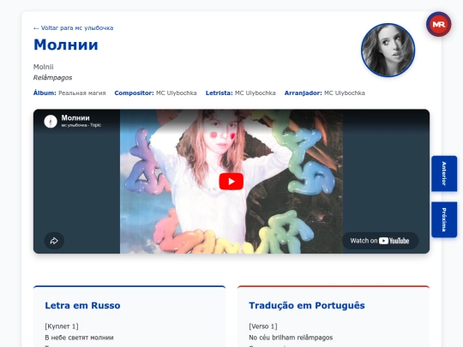Image resolution: width=463 pixels, height=347 pixels.
Task: Click the page heading Молнии
Action: (66, 45)
